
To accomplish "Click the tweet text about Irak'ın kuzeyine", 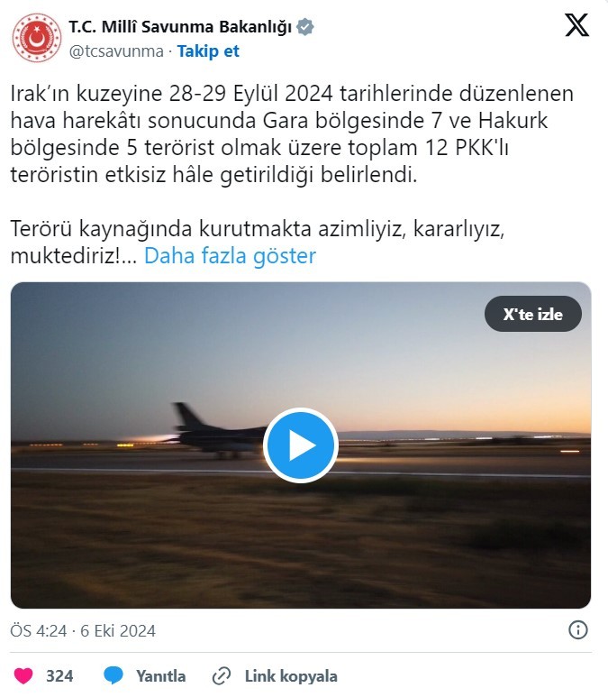I will (x=292, y=134).
